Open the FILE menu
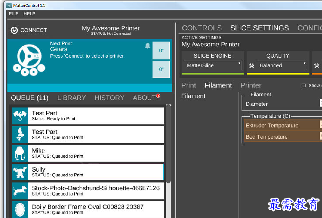Screen dimensions: 322x218 [13, 14]
